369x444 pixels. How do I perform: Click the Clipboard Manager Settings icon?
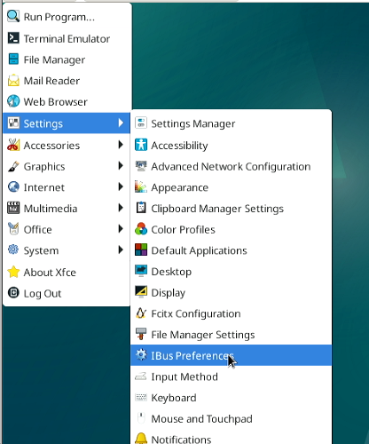(141, 208)
